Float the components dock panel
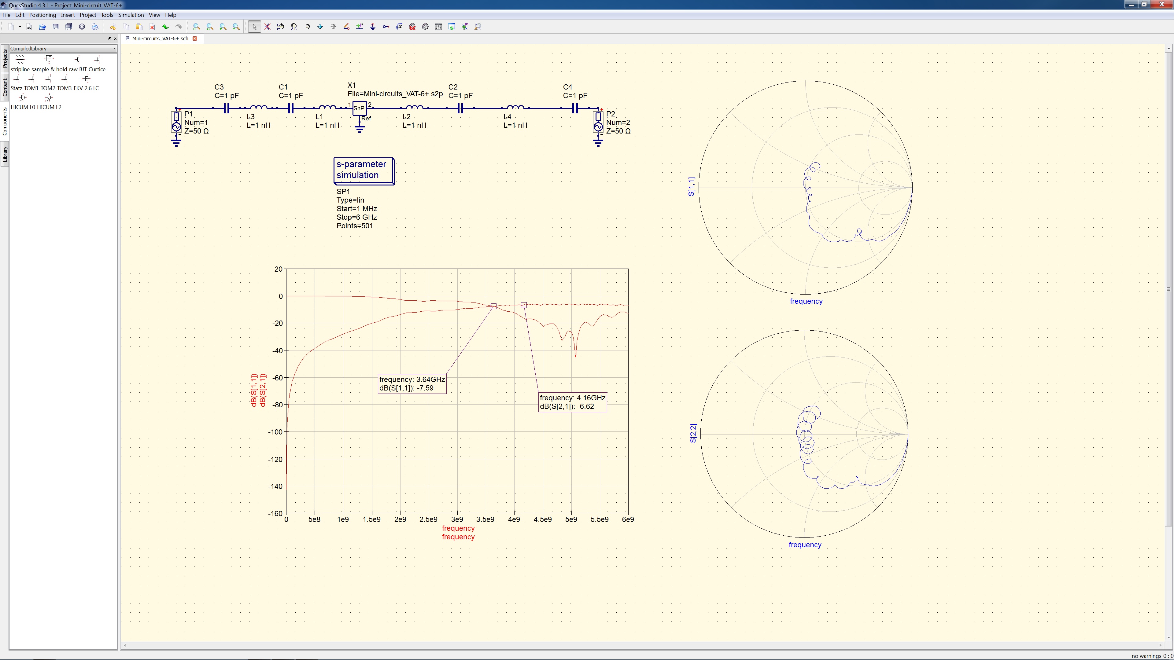 pyautogui.click(x=109, y=39)
